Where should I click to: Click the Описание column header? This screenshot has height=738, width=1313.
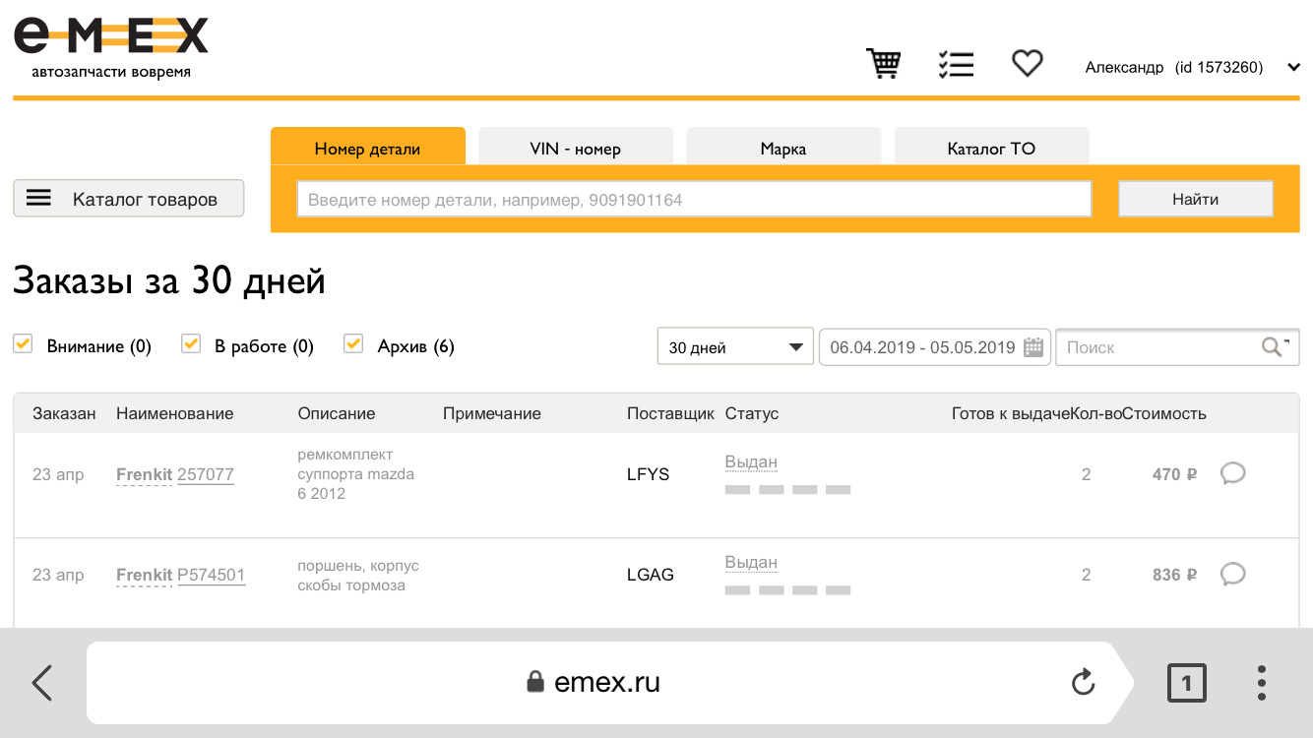tap(337, 413)
